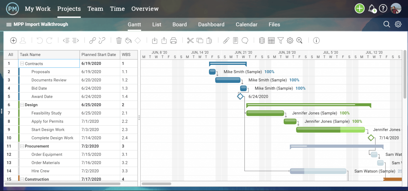Collapse the Contracts task group

click(x=22, y=64)
